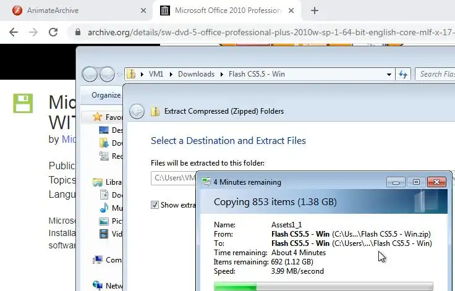This screenshot has width=455, height=291.
Task: Click the green floppy disk software icon
Action: 23,103
